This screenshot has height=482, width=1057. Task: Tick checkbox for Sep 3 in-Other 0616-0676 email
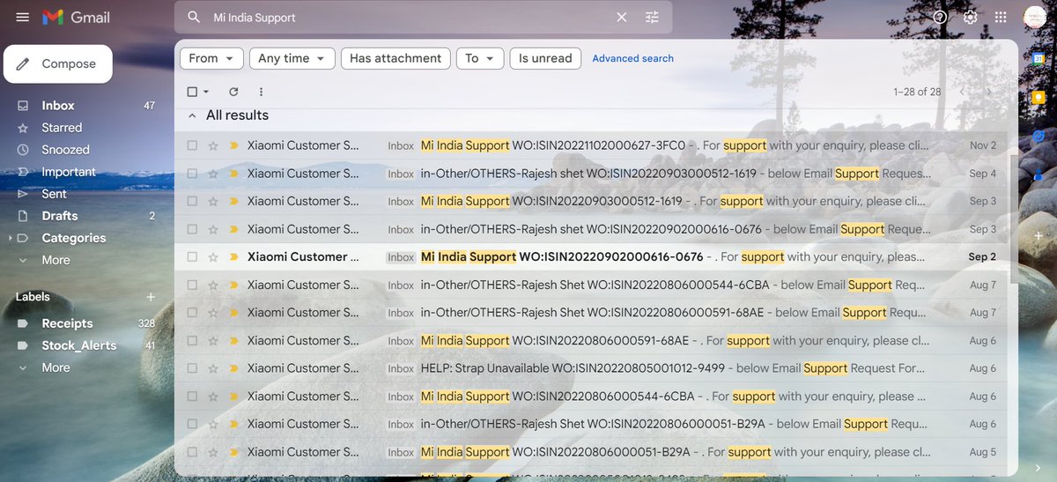(x=192, y=229)
